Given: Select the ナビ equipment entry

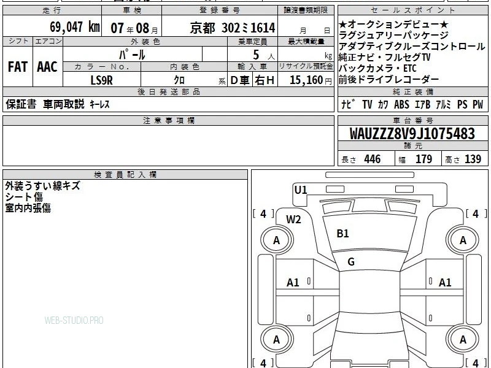Looking at the screenshot, I should [x=347, y=104].
